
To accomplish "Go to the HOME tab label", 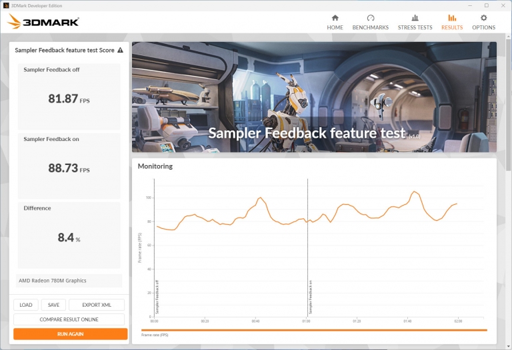I will 335,27.
